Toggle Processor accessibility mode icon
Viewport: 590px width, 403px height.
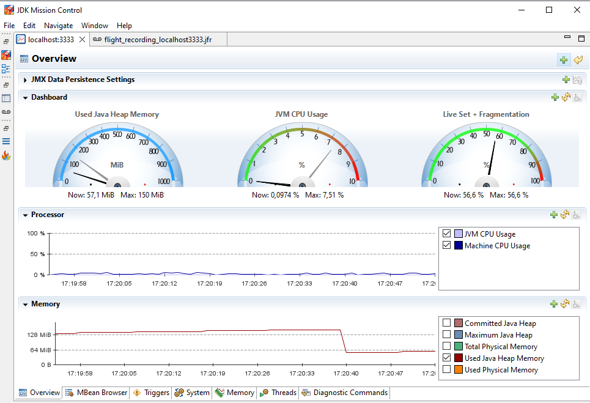tap(576, 215)
